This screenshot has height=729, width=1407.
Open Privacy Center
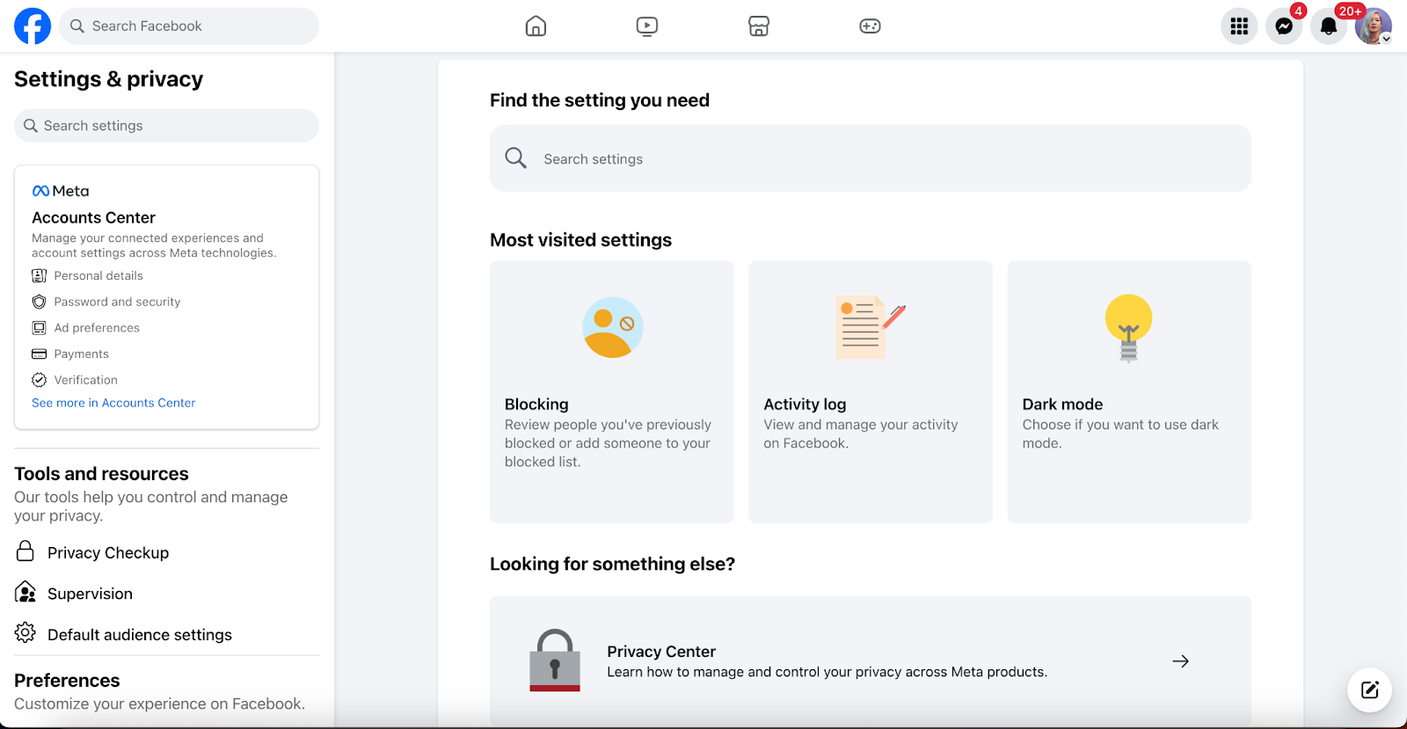tap(870, 661)
